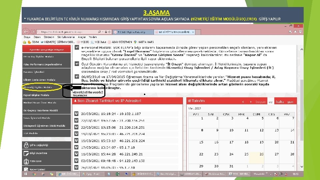
Task: Open the Sözleşmeli Öğretmen Sözlü Modülü
Action: [47, 126]
